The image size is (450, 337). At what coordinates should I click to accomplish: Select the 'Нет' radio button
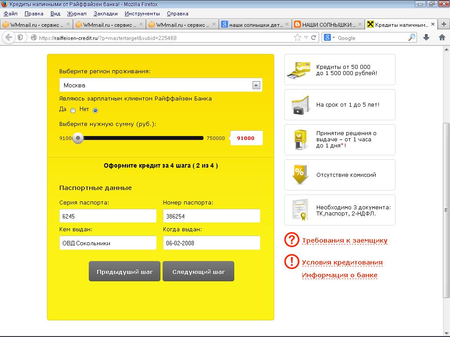coord(95,110)
